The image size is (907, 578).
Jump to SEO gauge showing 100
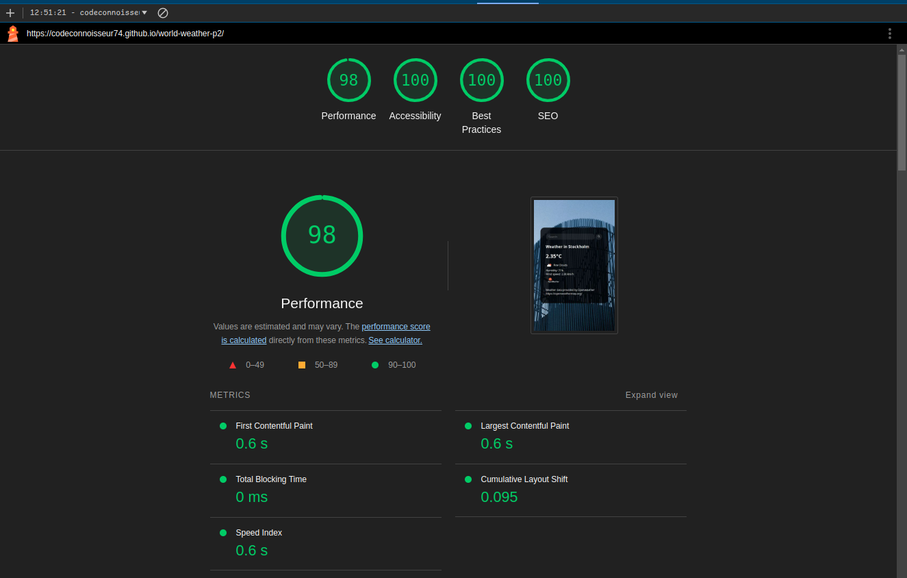tap(548, 80)
